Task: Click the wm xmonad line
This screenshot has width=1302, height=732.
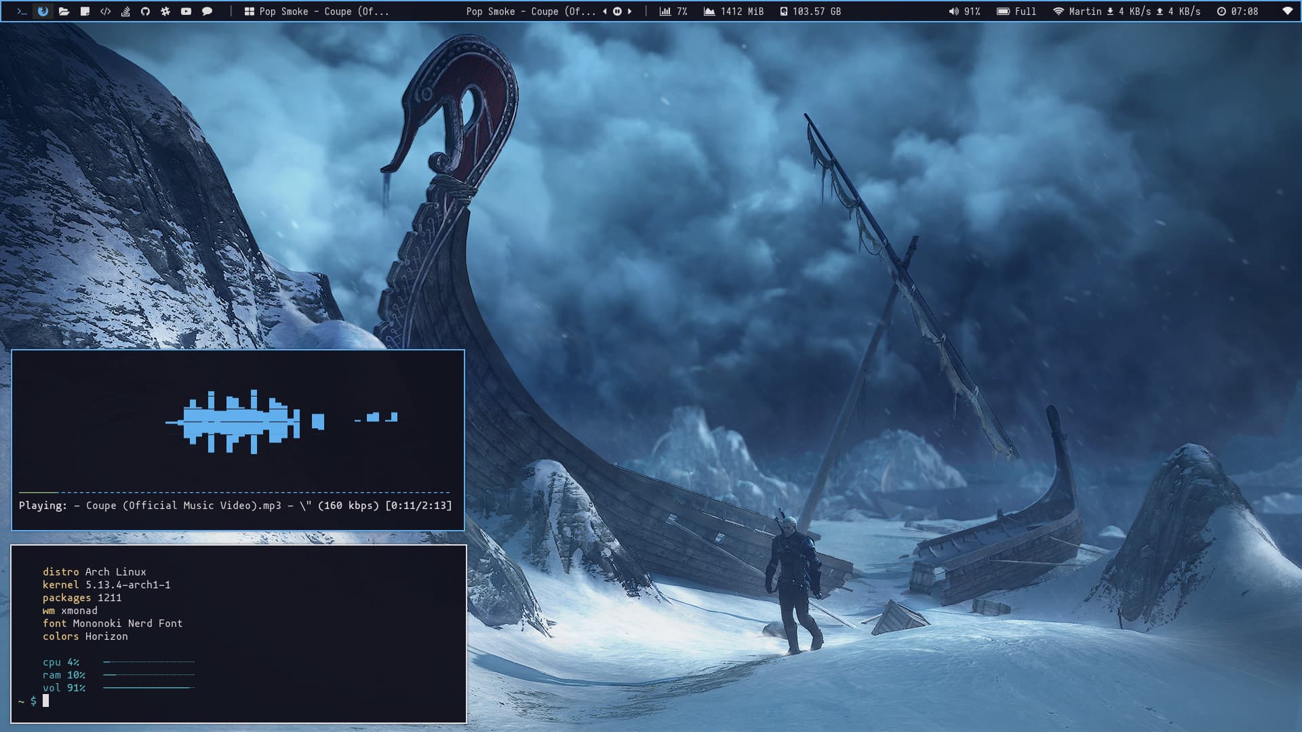Action: point(70,611)
